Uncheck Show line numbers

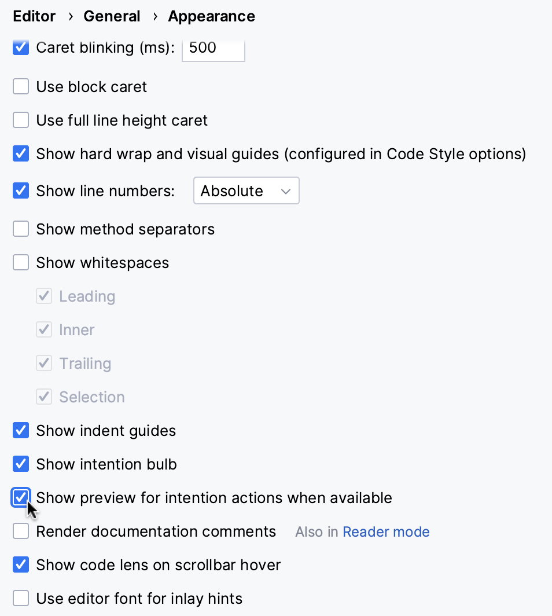coord(21,190)
